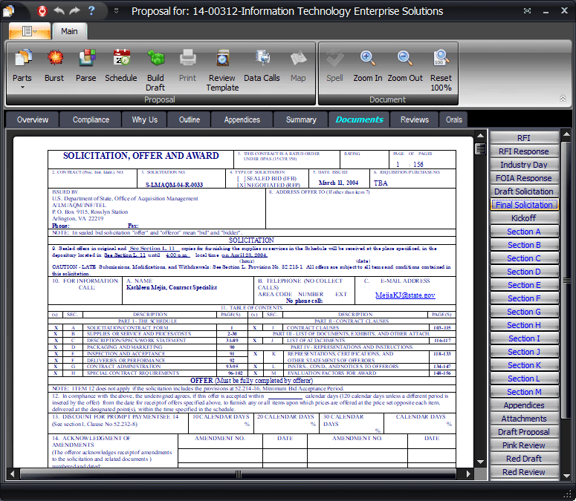Open the Reviews tab
This screenshot has height=501, width=576.
[414, 119]
